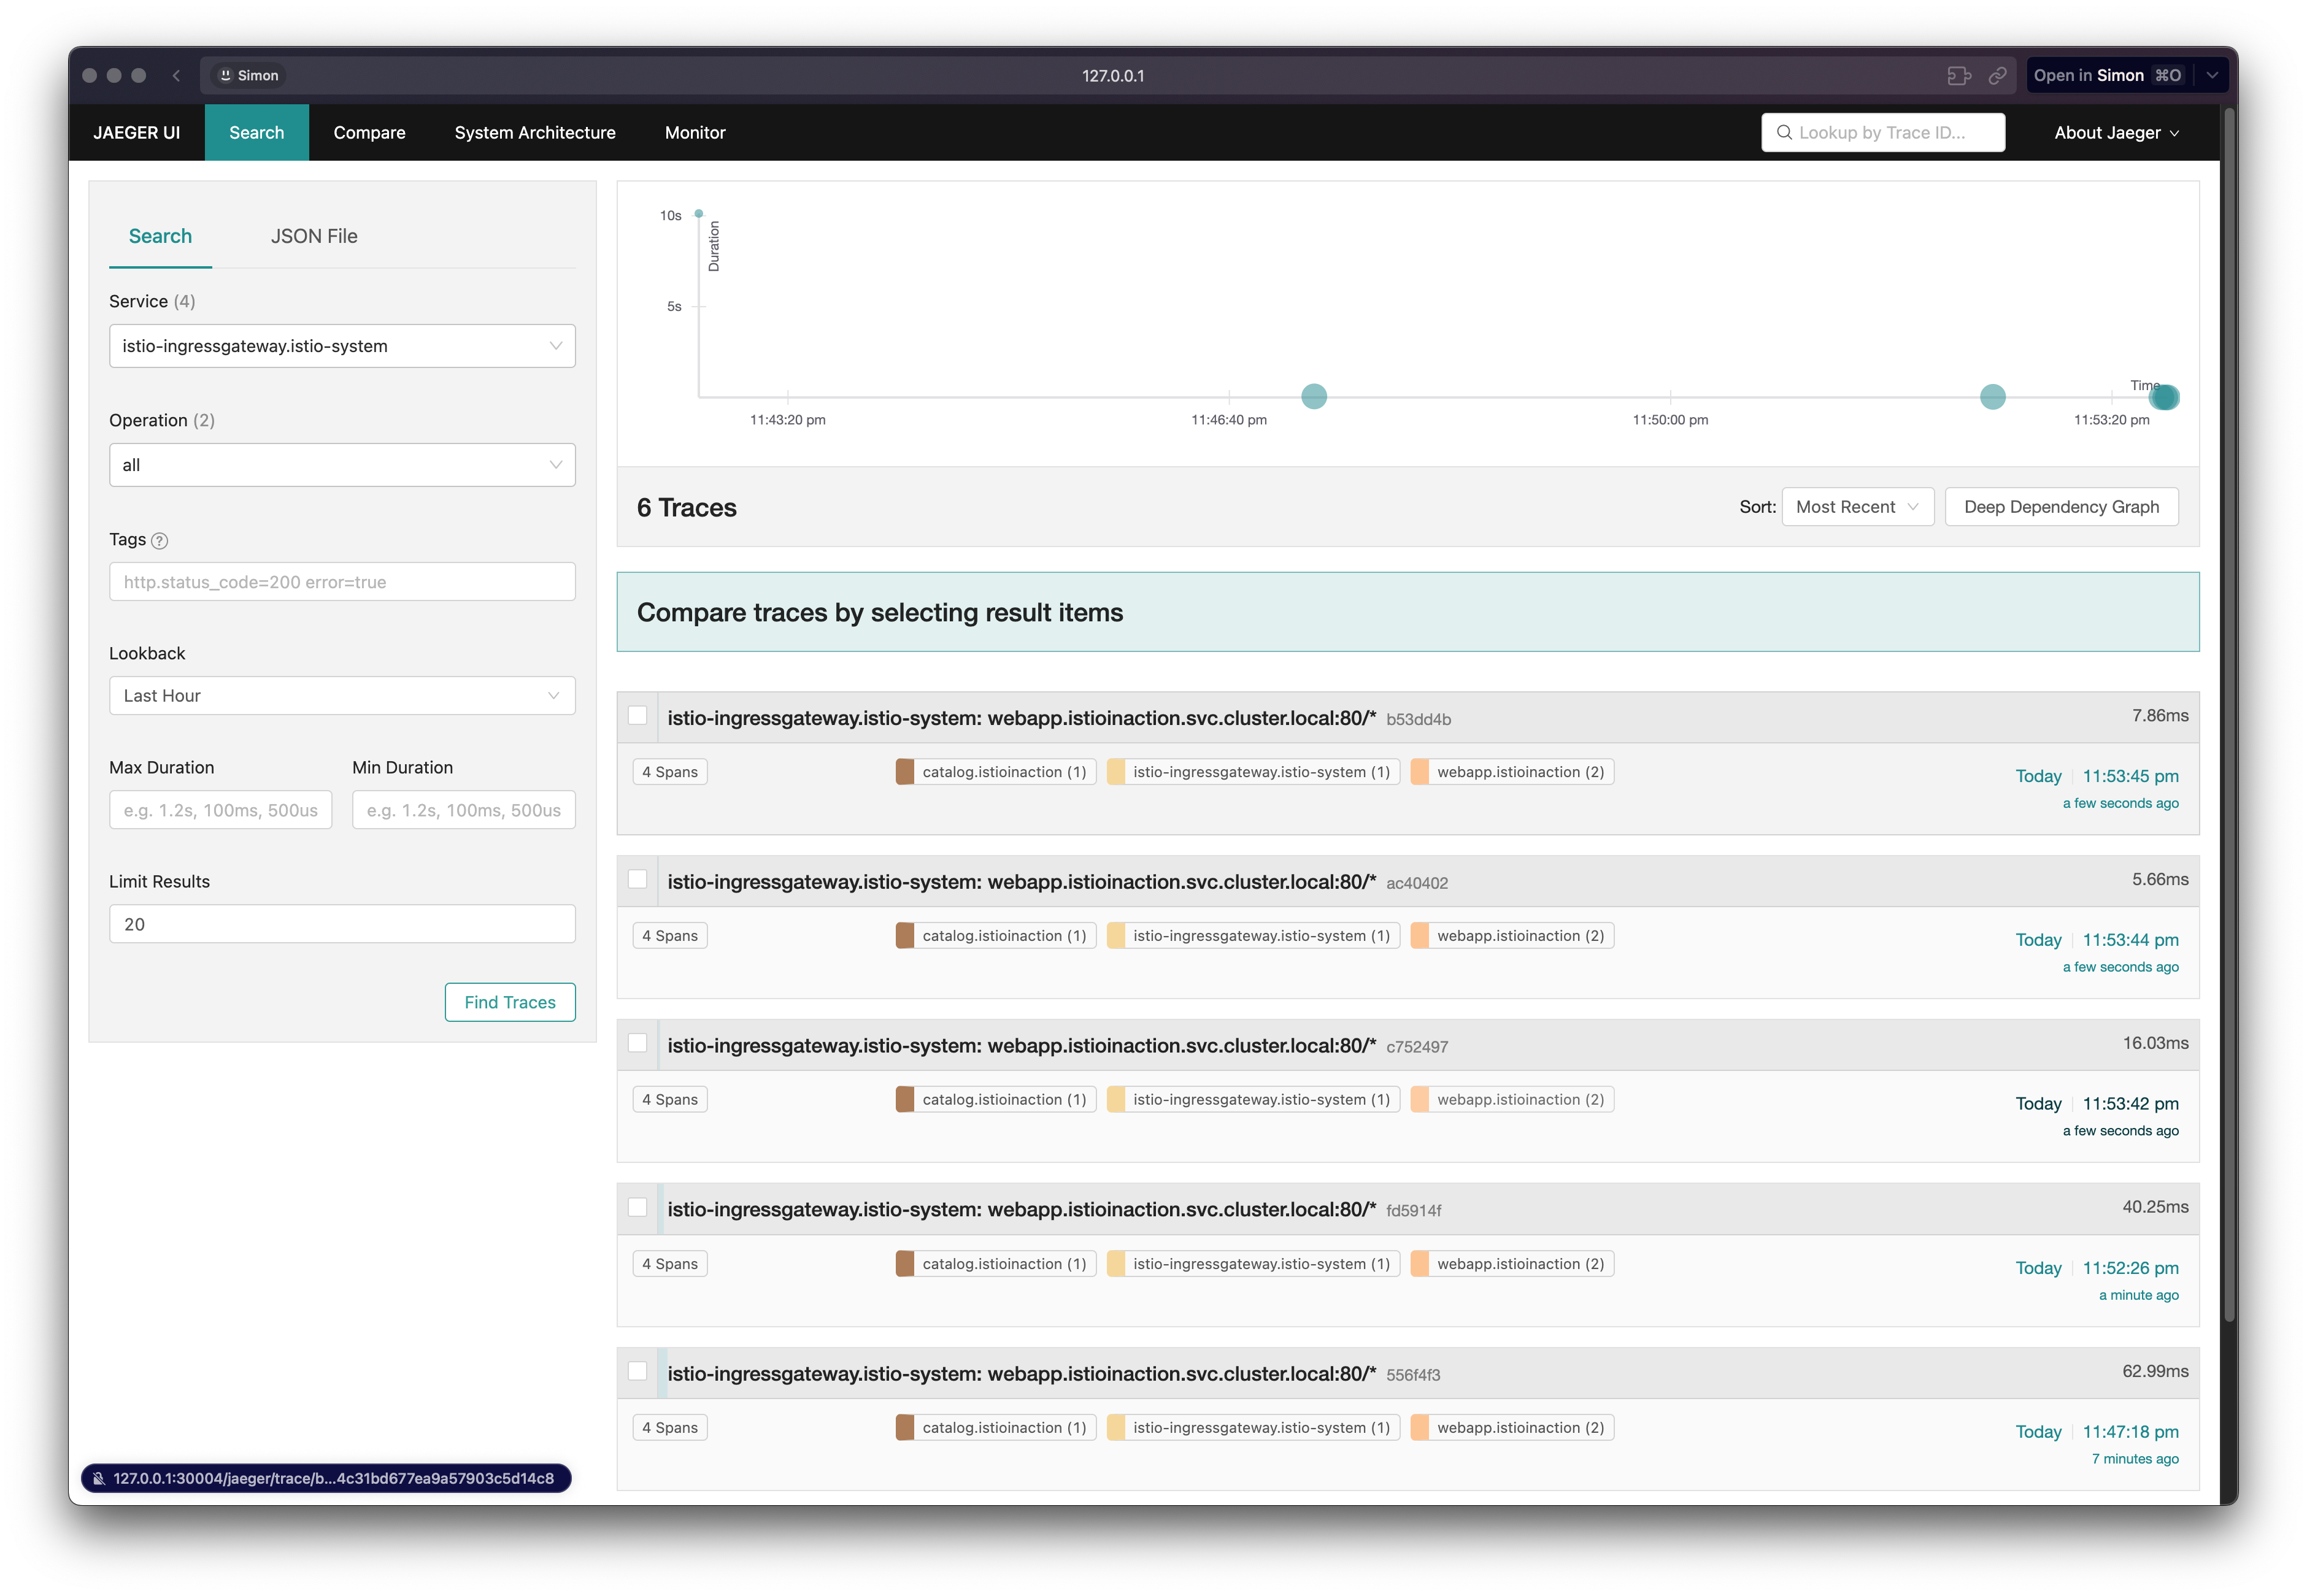Select checkbox for trace c752497

tap(637, 1044)
